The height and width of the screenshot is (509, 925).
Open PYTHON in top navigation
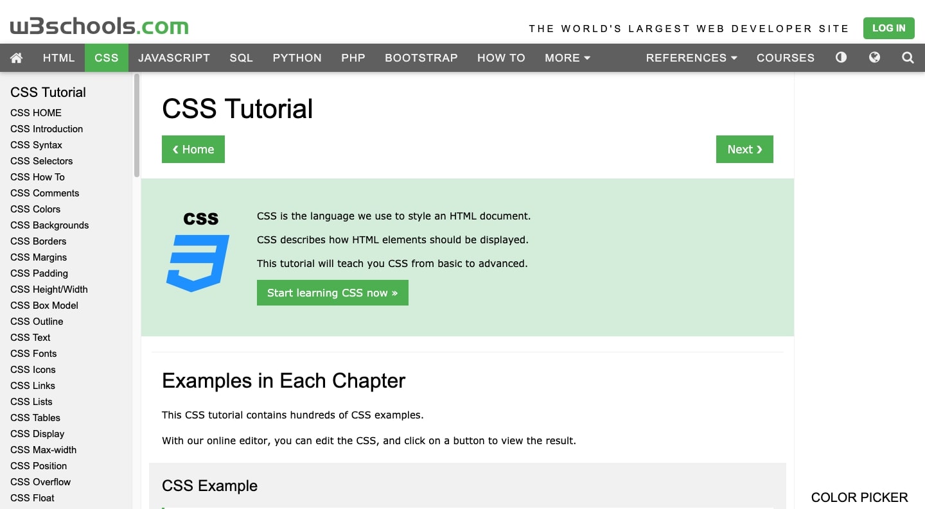coord(297,58)
